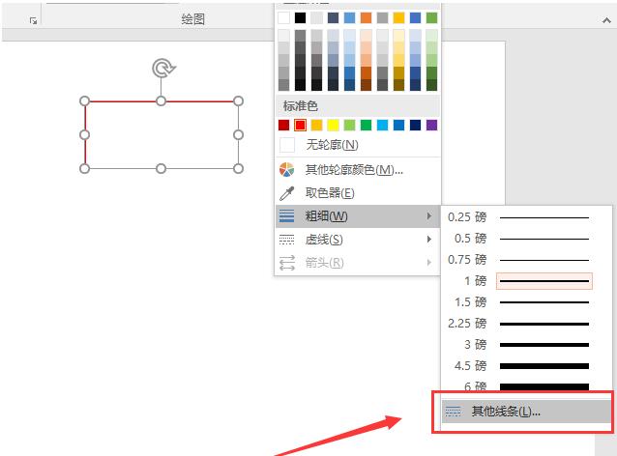Expand submenu arrow beside 箭头(R)
The image size is (617, 456).
429,262
